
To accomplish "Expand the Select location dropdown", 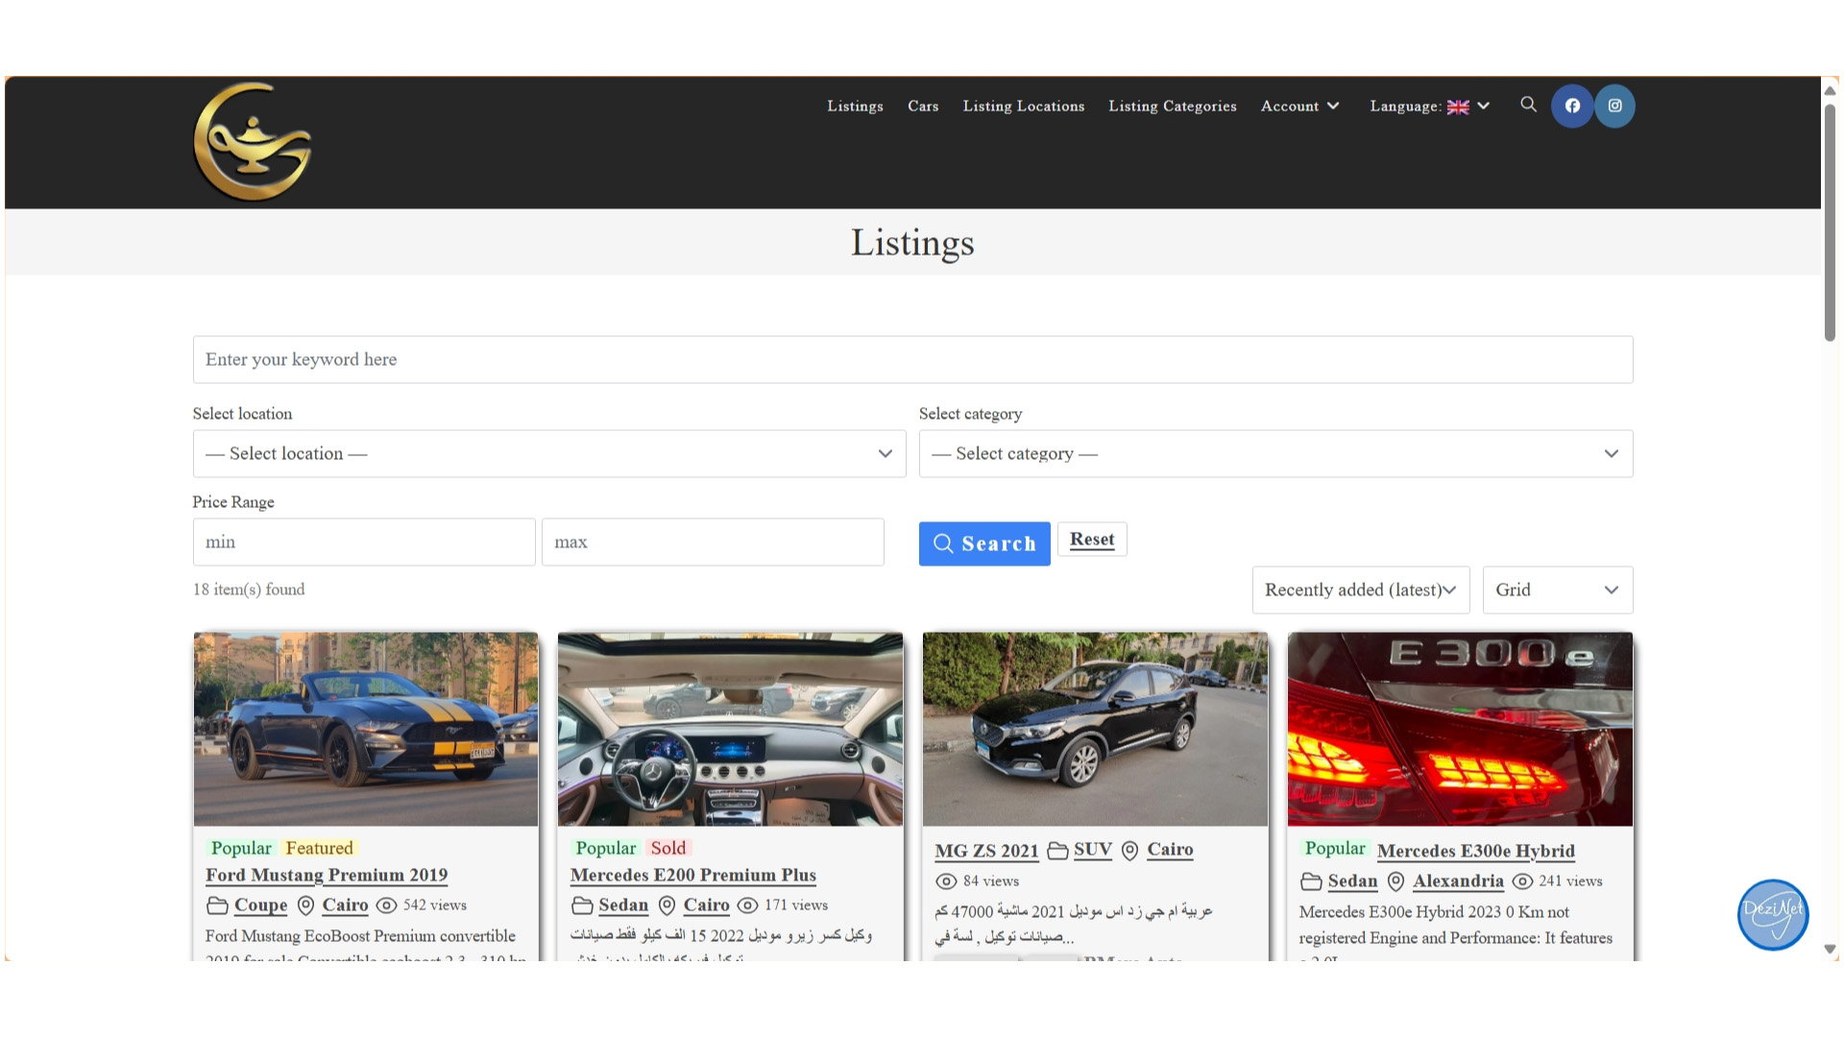I will click(x=549, y=453).
